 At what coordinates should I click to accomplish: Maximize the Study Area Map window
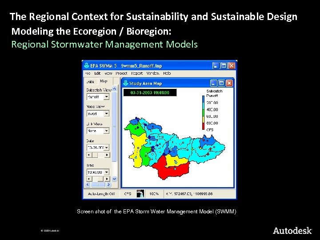(221, 83)
